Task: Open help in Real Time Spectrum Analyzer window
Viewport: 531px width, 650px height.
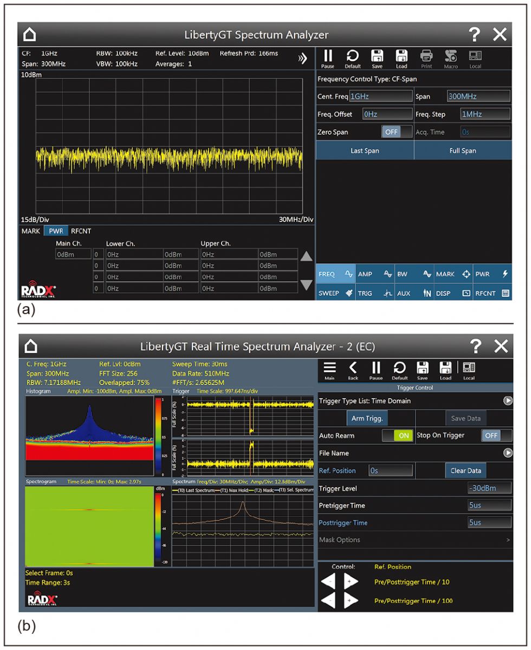Action: [x=475, y=346]
